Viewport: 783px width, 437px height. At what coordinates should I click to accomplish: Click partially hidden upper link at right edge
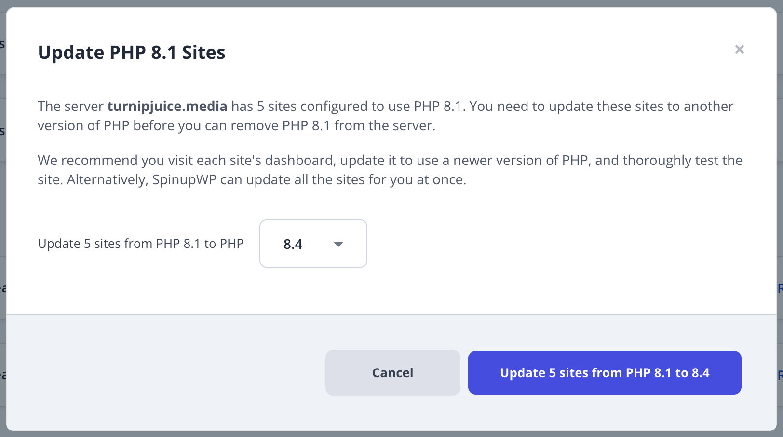click(x=780, y=288)
